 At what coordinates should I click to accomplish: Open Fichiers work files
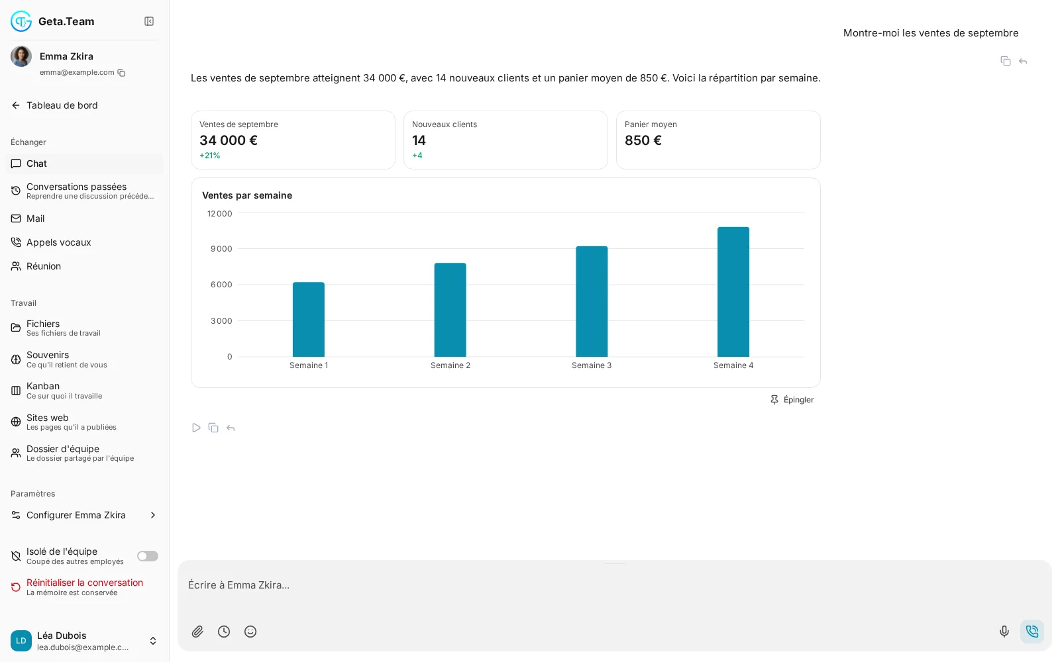pyautogui.click(x=84, y=328)
